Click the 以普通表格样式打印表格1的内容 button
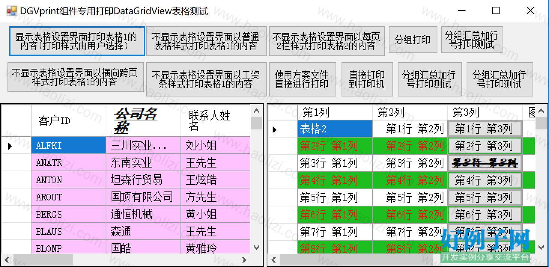 pyautogui.click(x=206, y=41)
